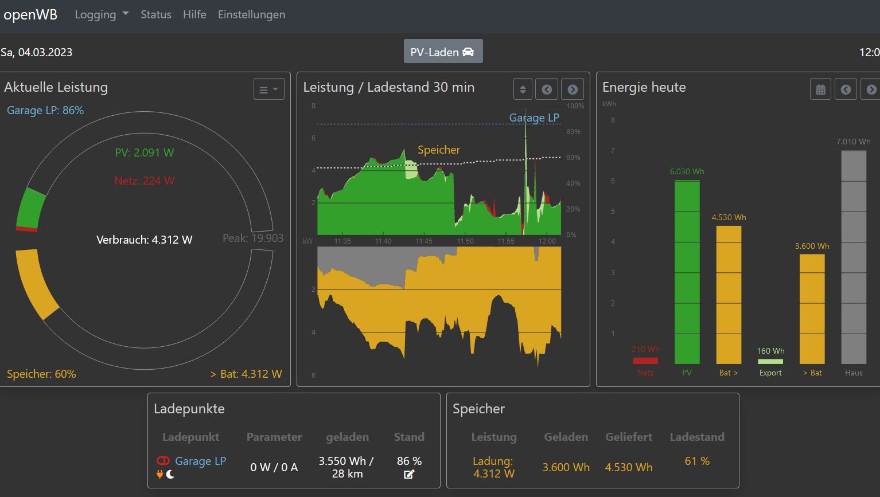Viewport: 880px width, 497px height.
Task: Show next day in Energie heute
Action: (x=871, y=89)
